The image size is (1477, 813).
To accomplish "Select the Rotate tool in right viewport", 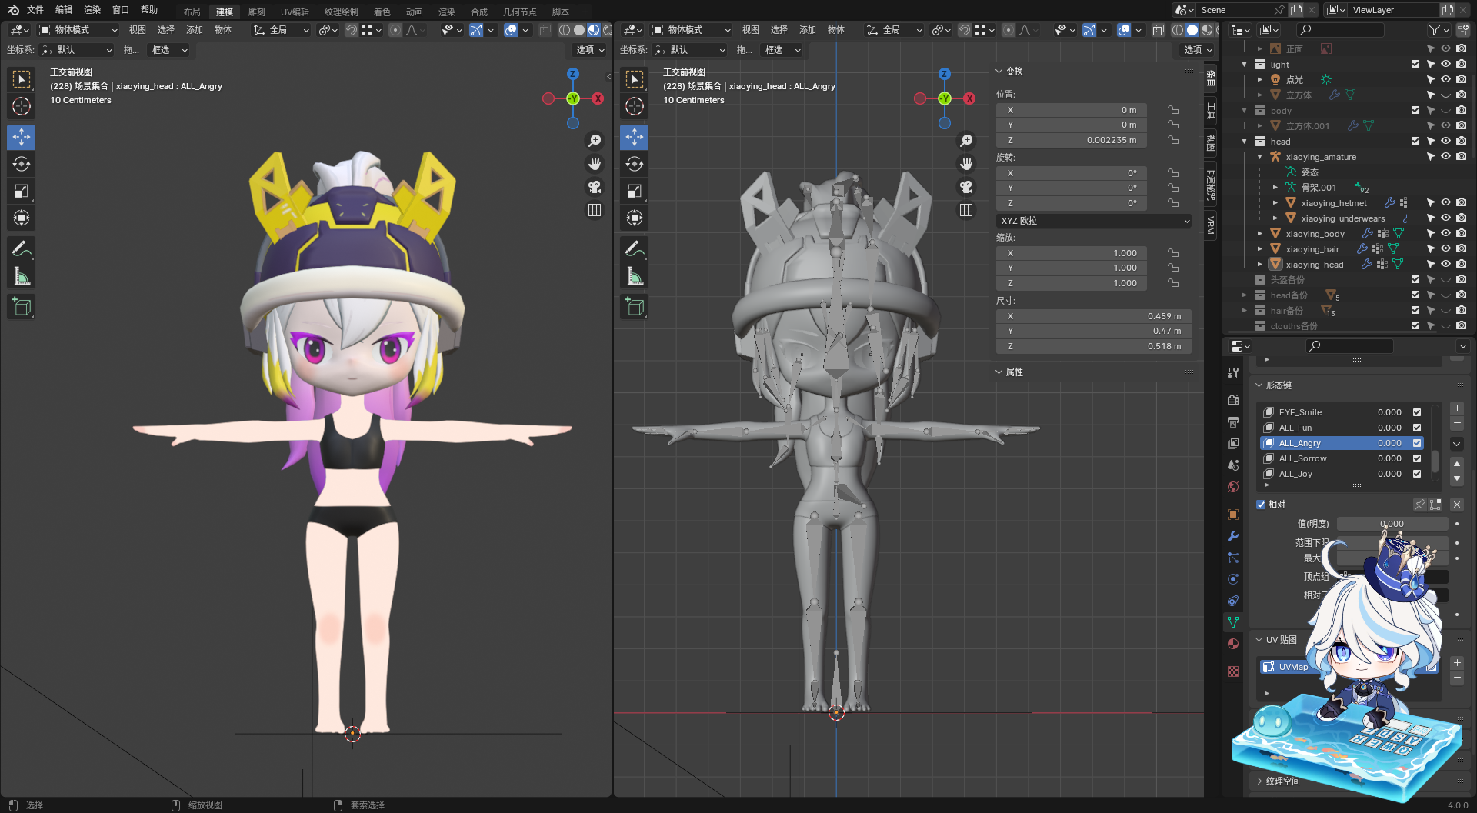I will [x=635, y=164].
